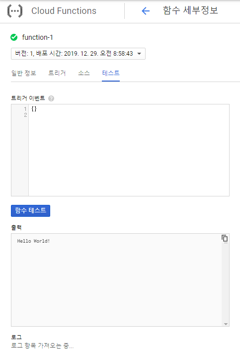The image size is (240, 360).
Task: Open help icon next to 트리거 이벤트
Action: (x=51, y=98)
